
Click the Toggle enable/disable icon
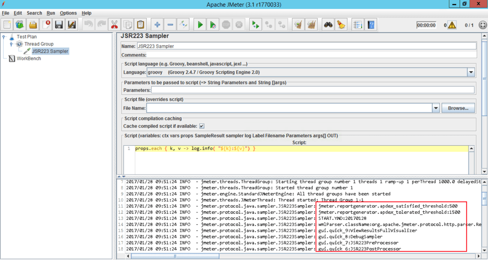point(183,25)
